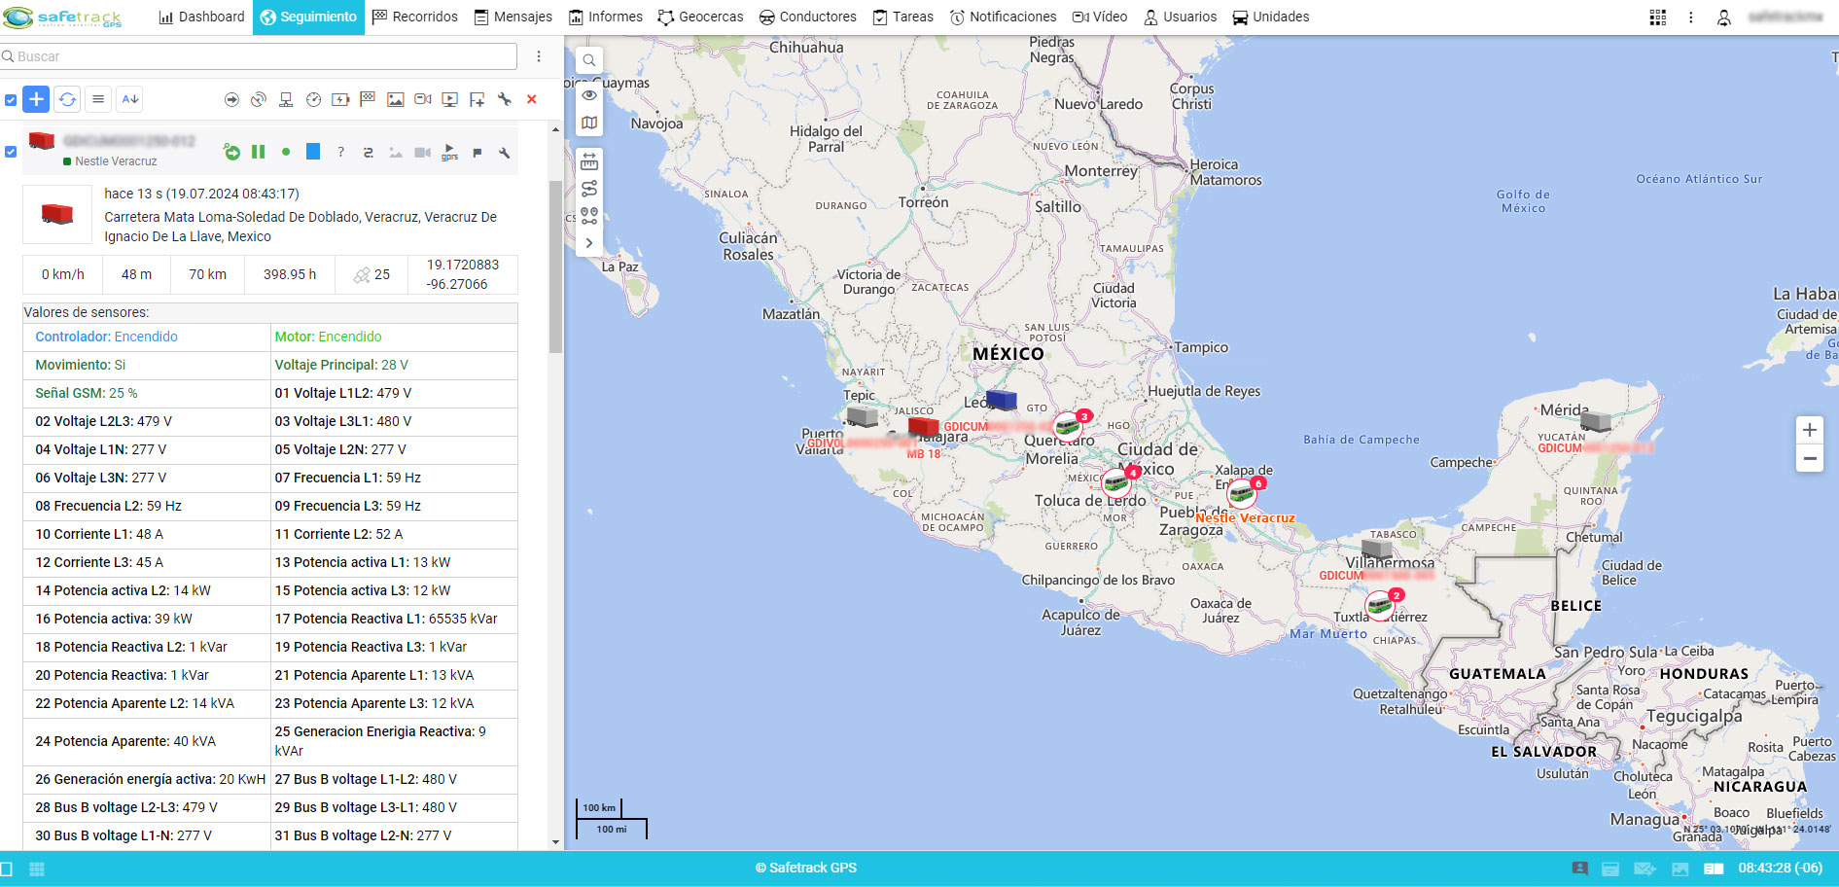Switch to the Geocercas tab
The width and height of the screenshot is (1839, 887).
coord(700,17)
